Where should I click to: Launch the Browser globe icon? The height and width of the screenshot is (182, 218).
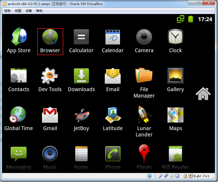pyautogui.click(x=50, y=37)
